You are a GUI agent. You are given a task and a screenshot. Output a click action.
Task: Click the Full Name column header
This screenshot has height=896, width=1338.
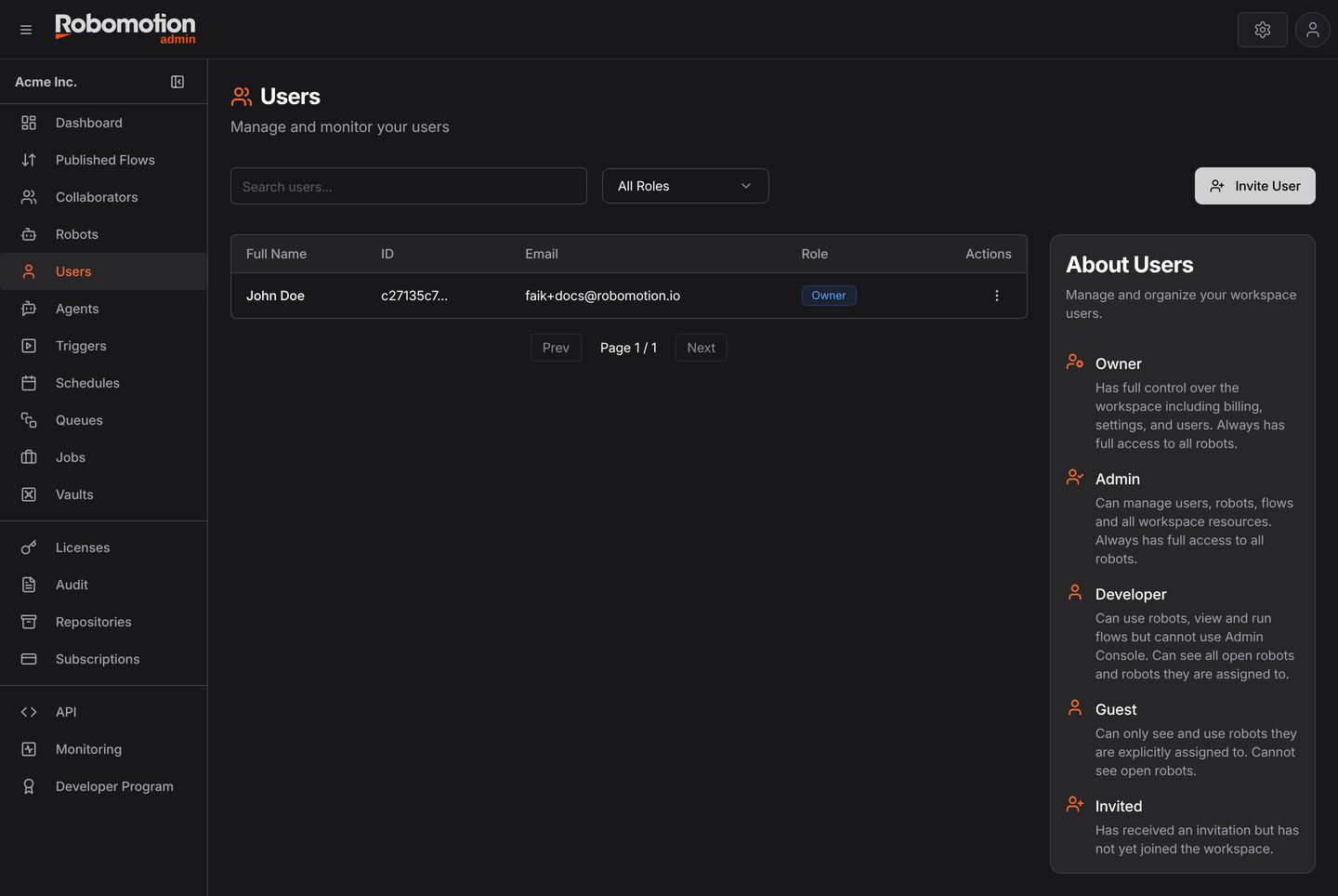coord(276,254)
